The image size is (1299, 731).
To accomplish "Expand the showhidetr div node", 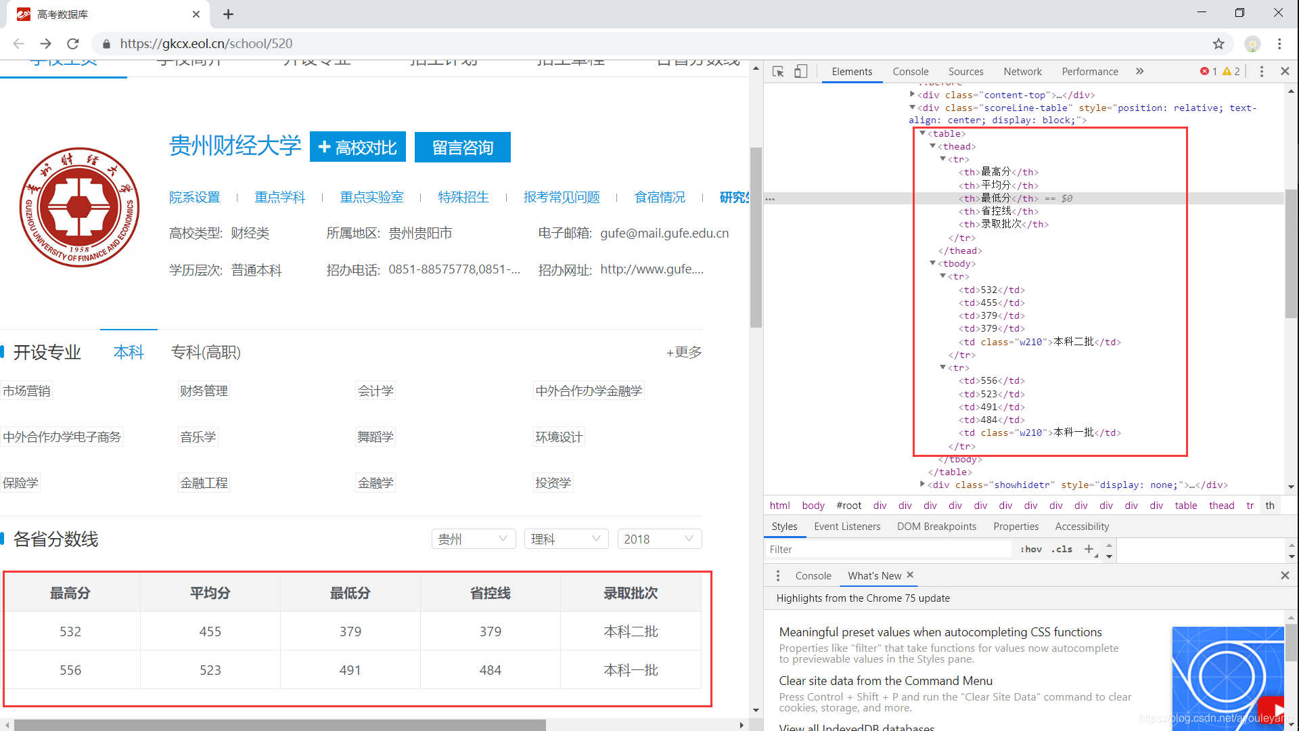I will click(x=922, y=485).
